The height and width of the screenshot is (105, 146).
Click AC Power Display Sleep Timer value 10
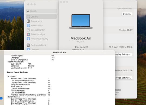click(x=48, y=83)
